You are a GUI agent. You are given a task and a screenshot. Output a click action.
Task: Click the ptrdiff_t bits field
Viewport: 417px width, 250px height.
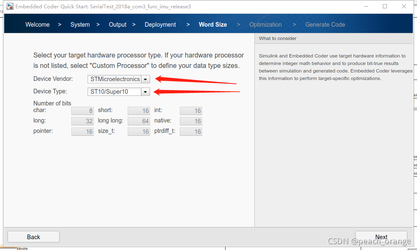pos(191,132)
